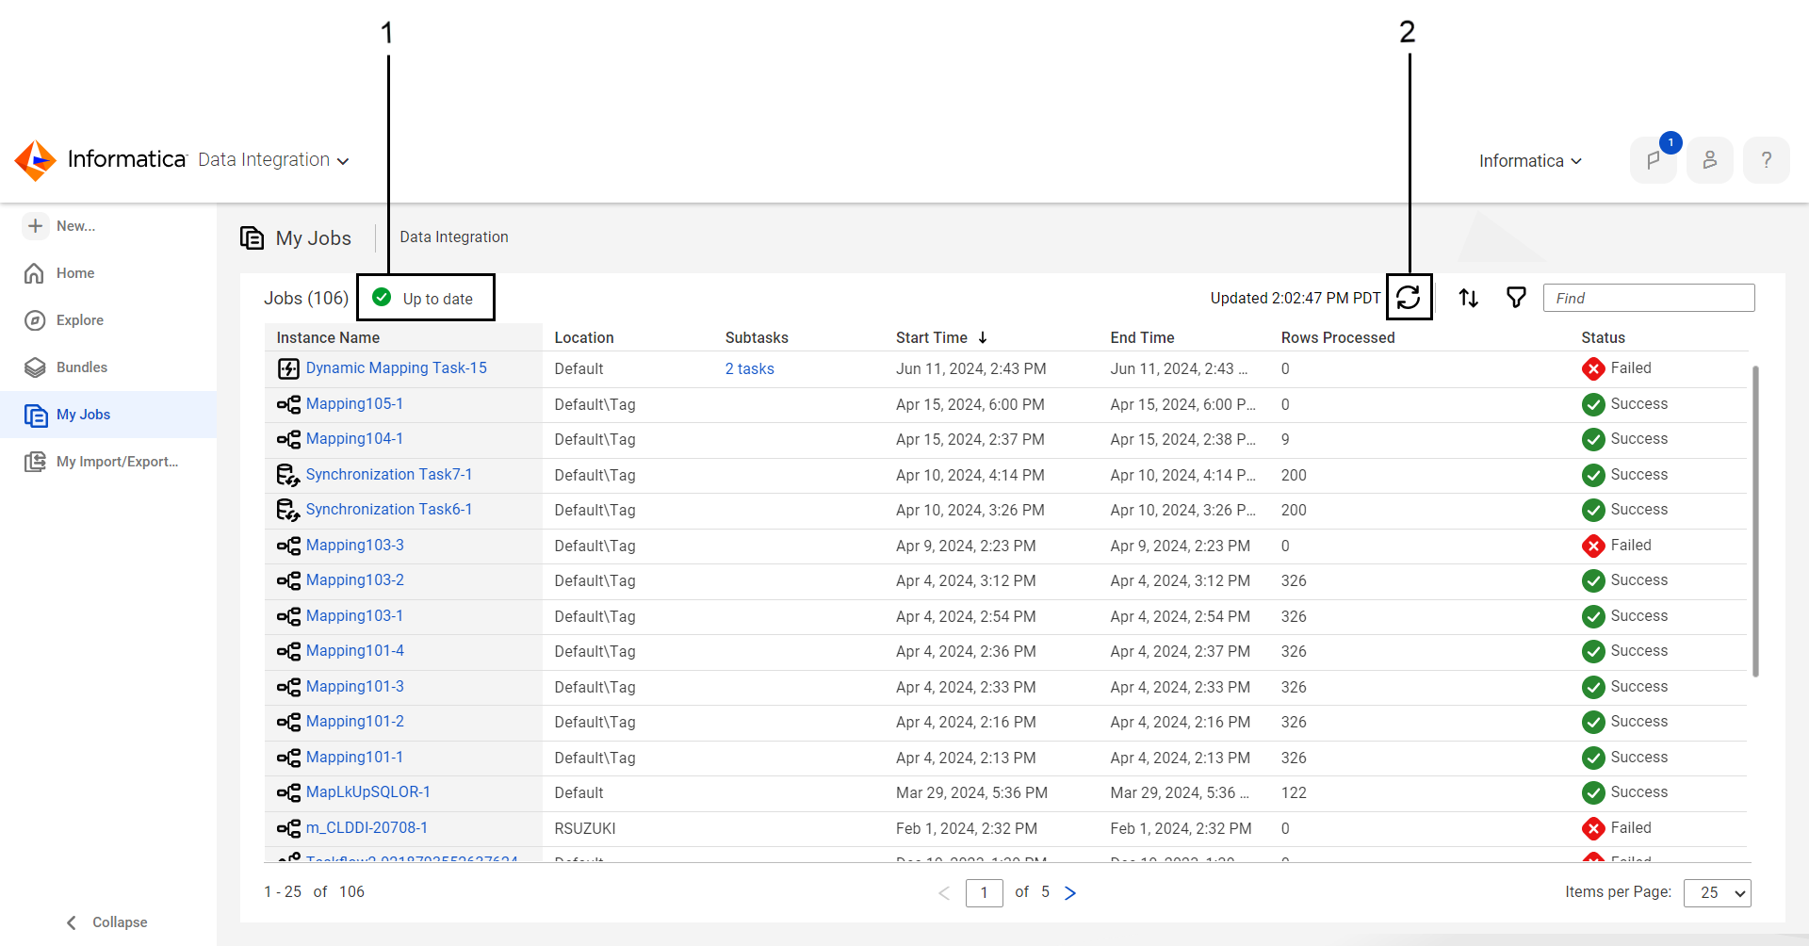Open Mapping101-1 job
The height and width of the screenshot is (946, 1809).
click(x=354, y=758)
